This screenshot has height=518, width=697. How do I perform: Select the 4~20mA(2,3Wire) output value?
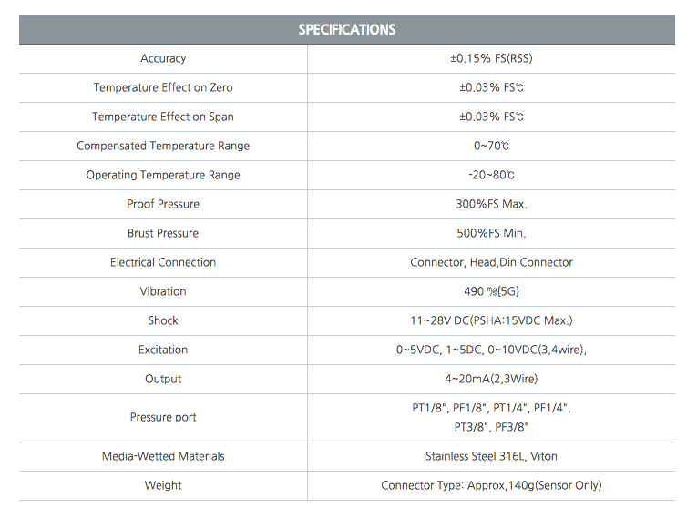[x=491, y=379]
